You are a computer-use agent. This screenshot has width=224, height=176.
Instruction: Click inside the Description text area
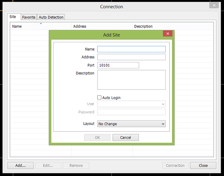[x=131, y=80]
